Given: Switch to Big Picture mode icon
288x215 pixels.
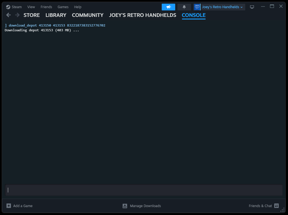Looking at the screenshot, I should tap(252, 7).
